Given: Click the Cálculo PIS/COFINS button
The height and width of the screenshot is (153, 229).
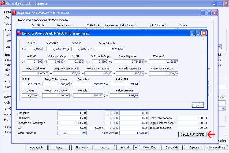Looking at the screenshot, I should [x=192, y=134].
